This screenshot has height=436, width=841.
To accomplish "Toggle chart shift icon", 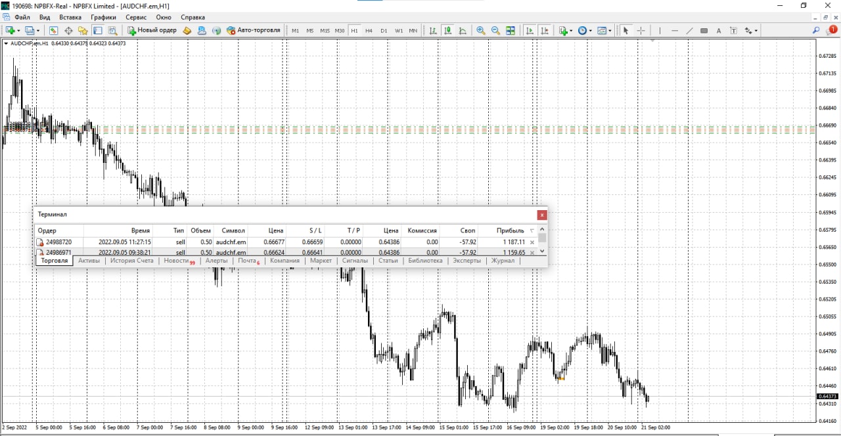I will point(544,30).
